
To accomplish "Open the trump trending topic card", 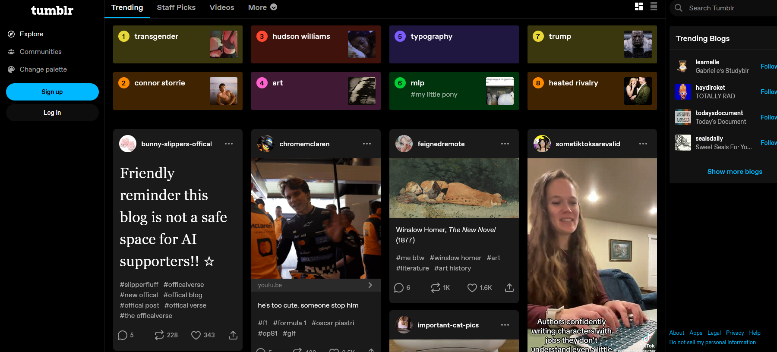I will click(592, 44).
